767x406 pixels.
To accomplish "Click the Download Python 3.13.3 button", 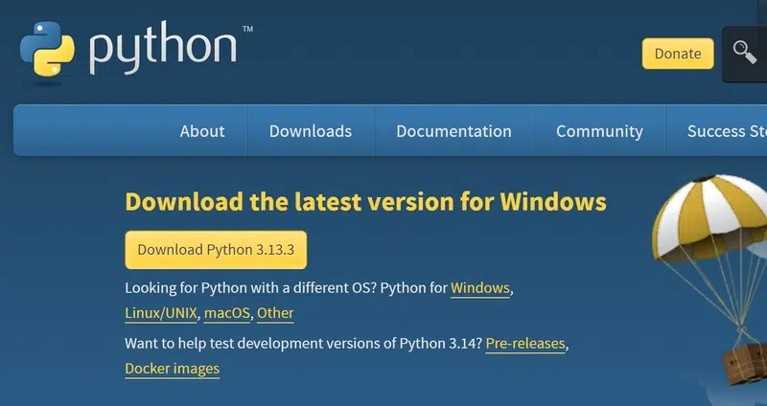I will pyautogui.click(x=216, y=250).
